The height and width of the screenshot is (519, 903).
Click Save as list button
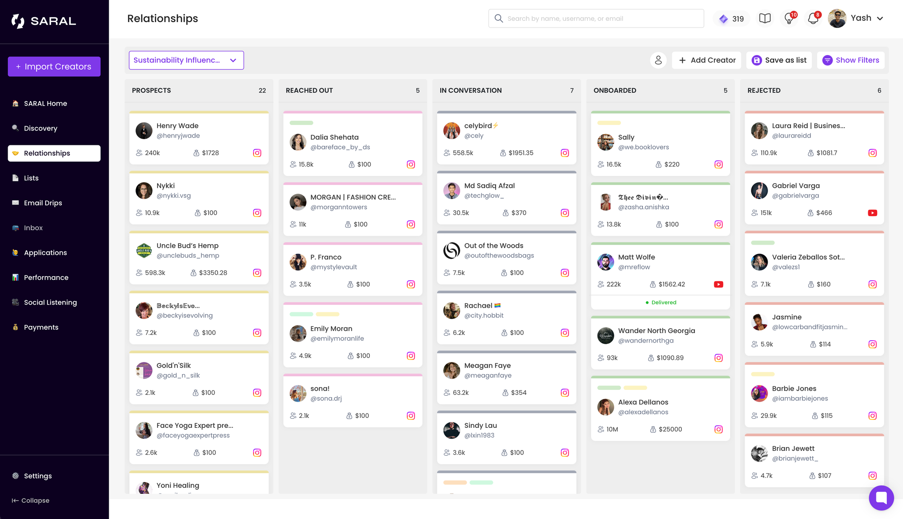point(779,60)
